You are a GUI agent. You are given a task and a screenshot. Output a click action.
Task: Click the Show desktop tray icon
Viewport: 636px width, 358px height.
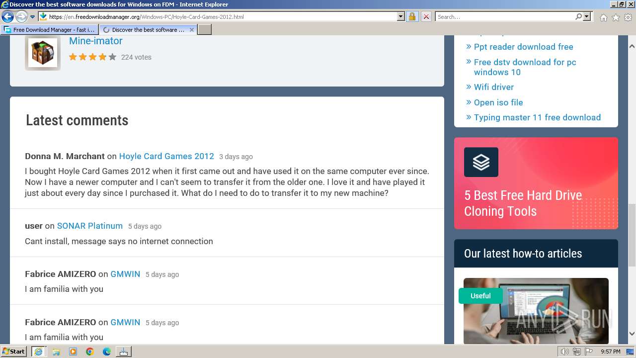(x=631, y=352)
